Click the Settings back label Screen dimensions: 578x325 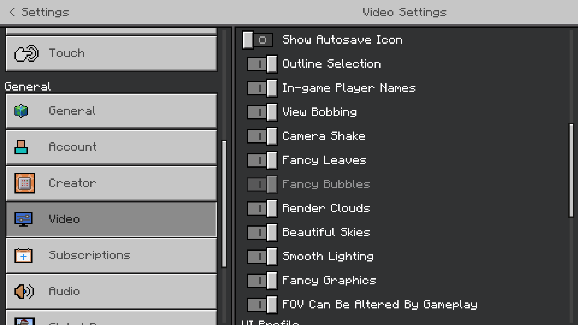pyautogui.click(x=45, y=12)
